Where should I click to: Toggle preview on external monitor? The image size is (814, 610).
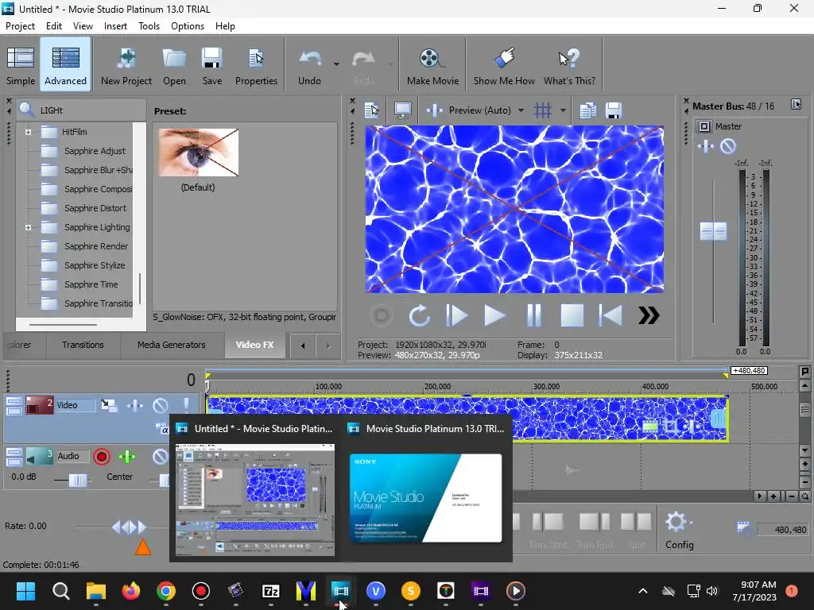coord(403,110)
